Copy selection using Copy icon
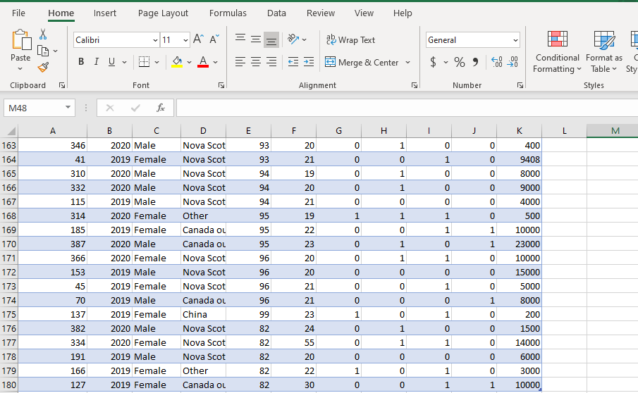 [43, 51]
